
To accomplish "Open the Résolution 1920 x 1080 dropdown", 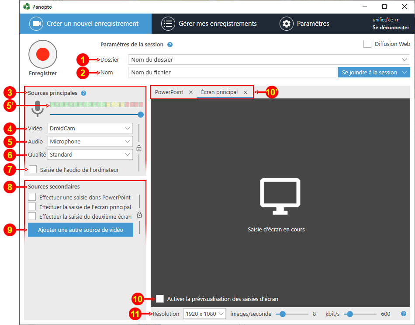I will [x=204, y=314].
